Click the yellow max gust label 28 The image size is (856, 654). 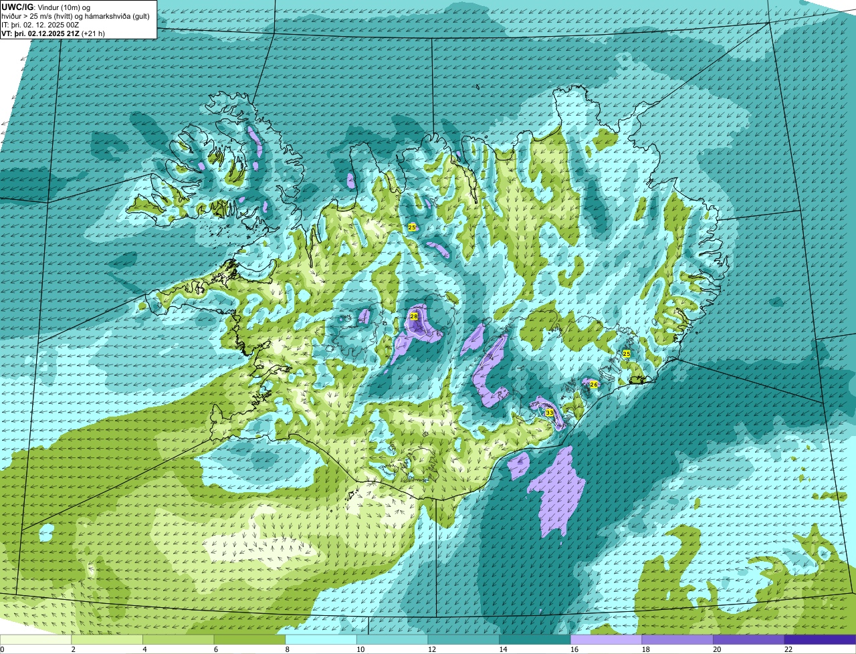413,316
